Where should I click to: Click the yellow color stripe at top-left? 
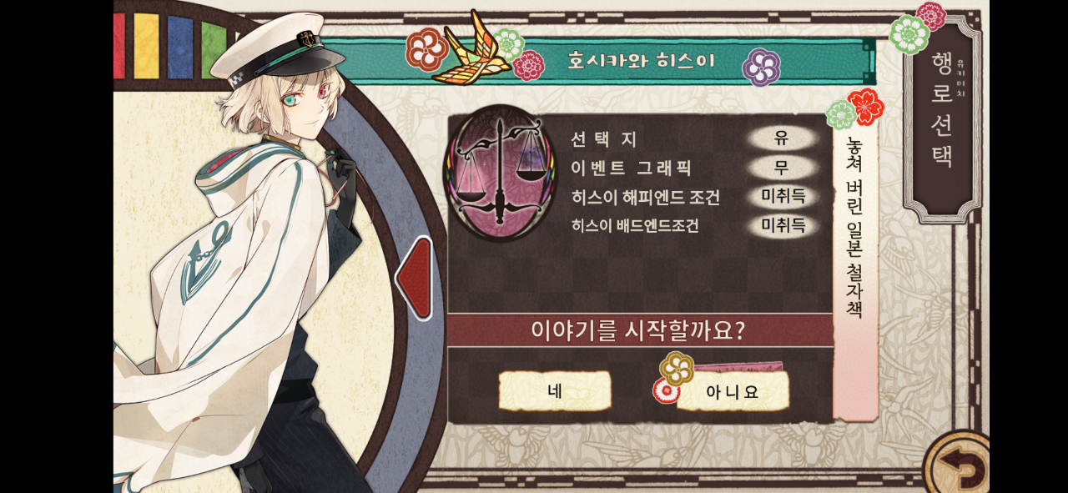[x=146, y=45]
